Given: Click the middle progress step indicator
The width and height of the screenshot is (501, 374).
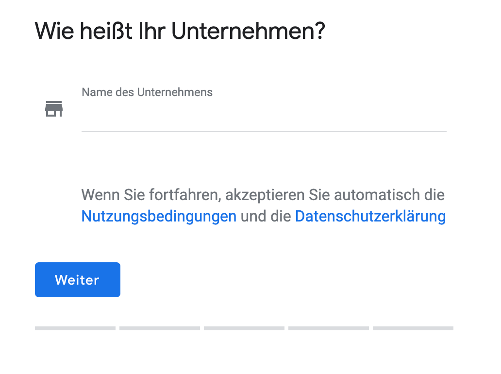Looking at the screenshot, I should pos(244,329).
